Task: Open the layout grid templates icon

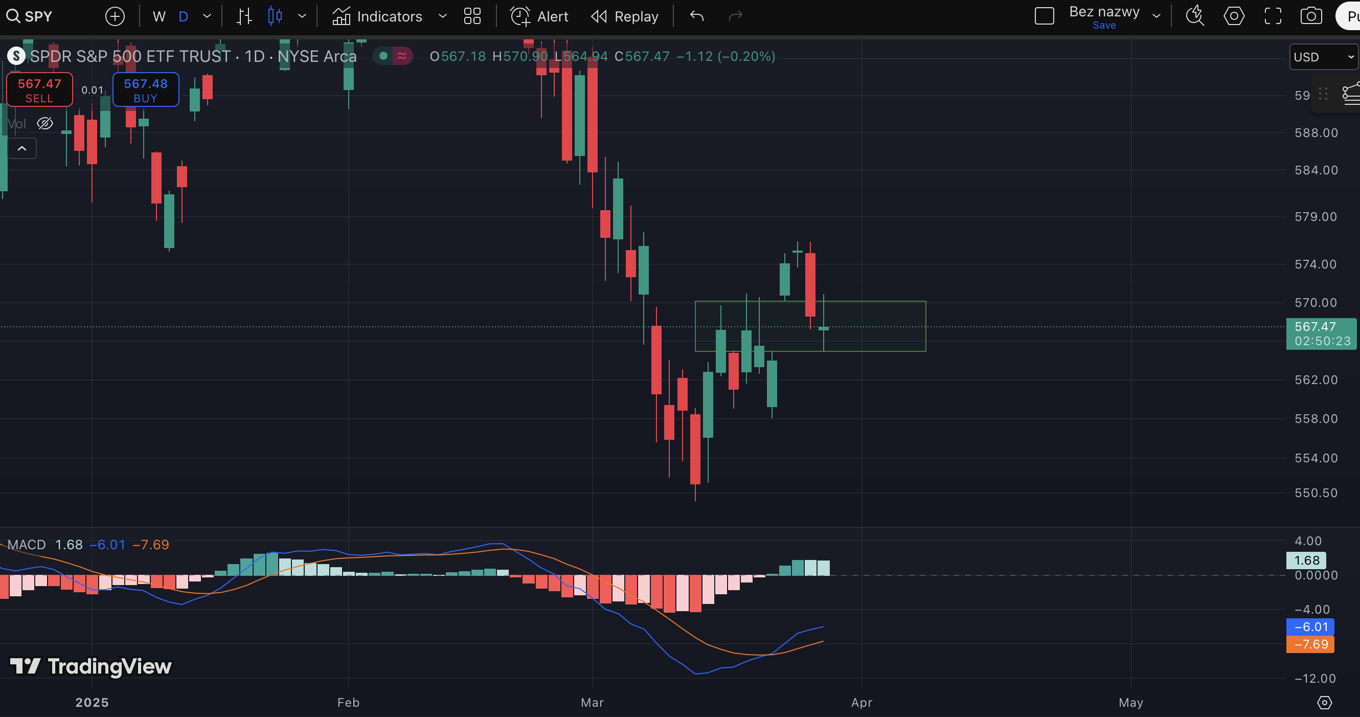Action: 472,16
